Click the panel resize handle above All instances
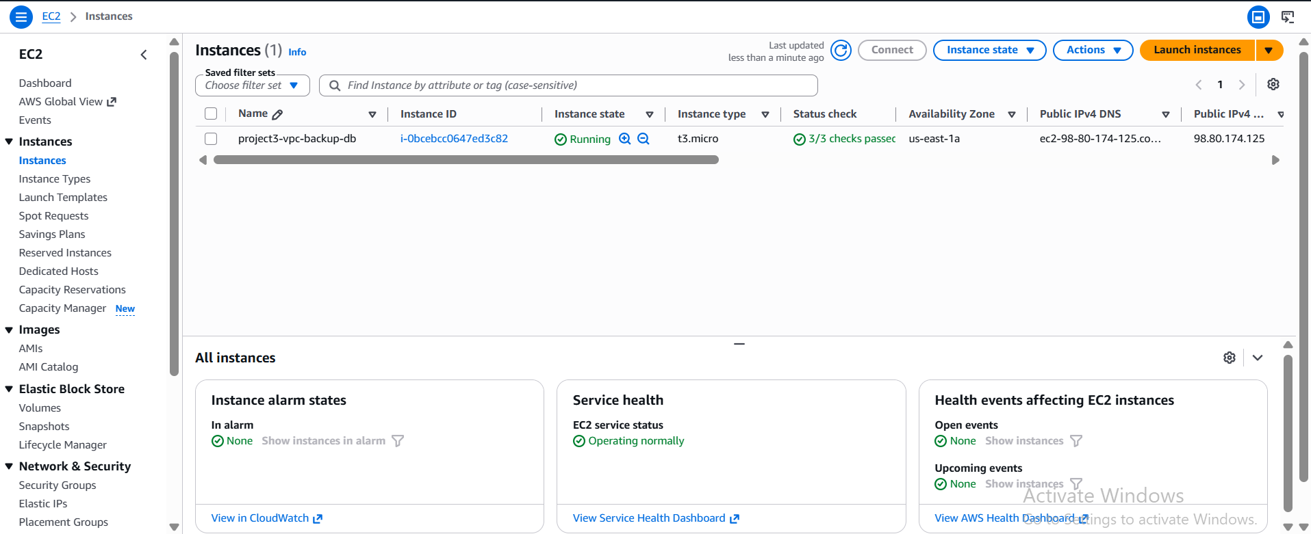This screenshot has width=1311, height=534. pos(739,344)
